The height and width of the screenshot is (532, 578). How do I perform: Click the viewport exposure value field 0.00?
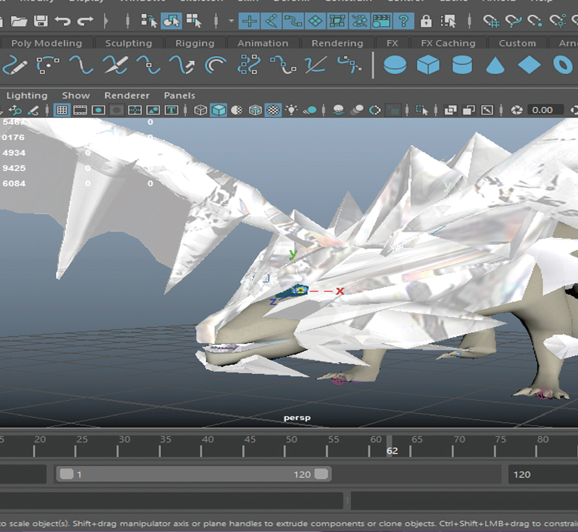546,110
